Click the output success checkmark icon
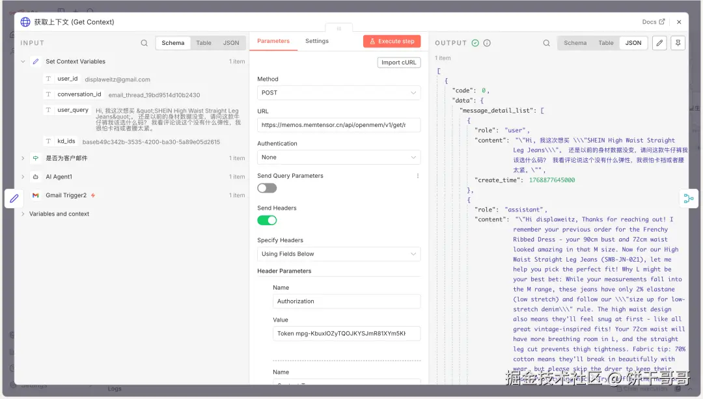This screenshot has height=399, width=703. (x=475, y=43)
